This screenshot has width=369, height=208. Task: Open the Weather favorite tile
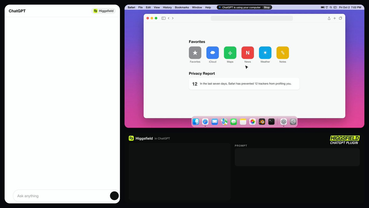click(x=265, y=53)
